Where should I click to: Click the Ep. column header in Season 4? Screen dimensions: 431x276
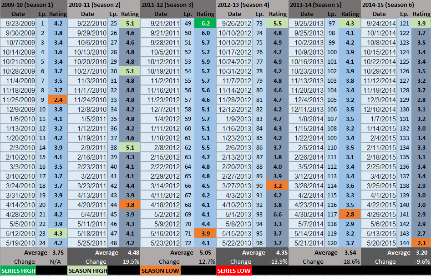[x=259, y=14]
